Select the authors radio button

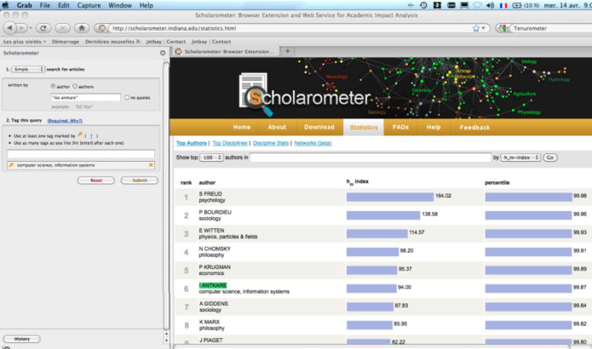[x=75, y=86]
